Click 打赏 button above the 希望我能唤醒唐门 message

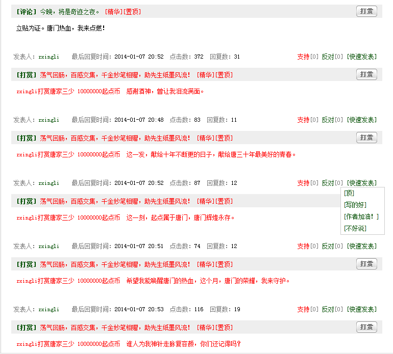[366, 264]
